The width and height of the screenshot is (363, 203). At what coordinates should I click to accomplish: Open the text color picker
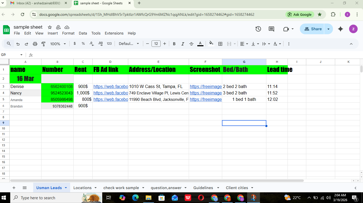pyautogui.click(x=200, y=44)
